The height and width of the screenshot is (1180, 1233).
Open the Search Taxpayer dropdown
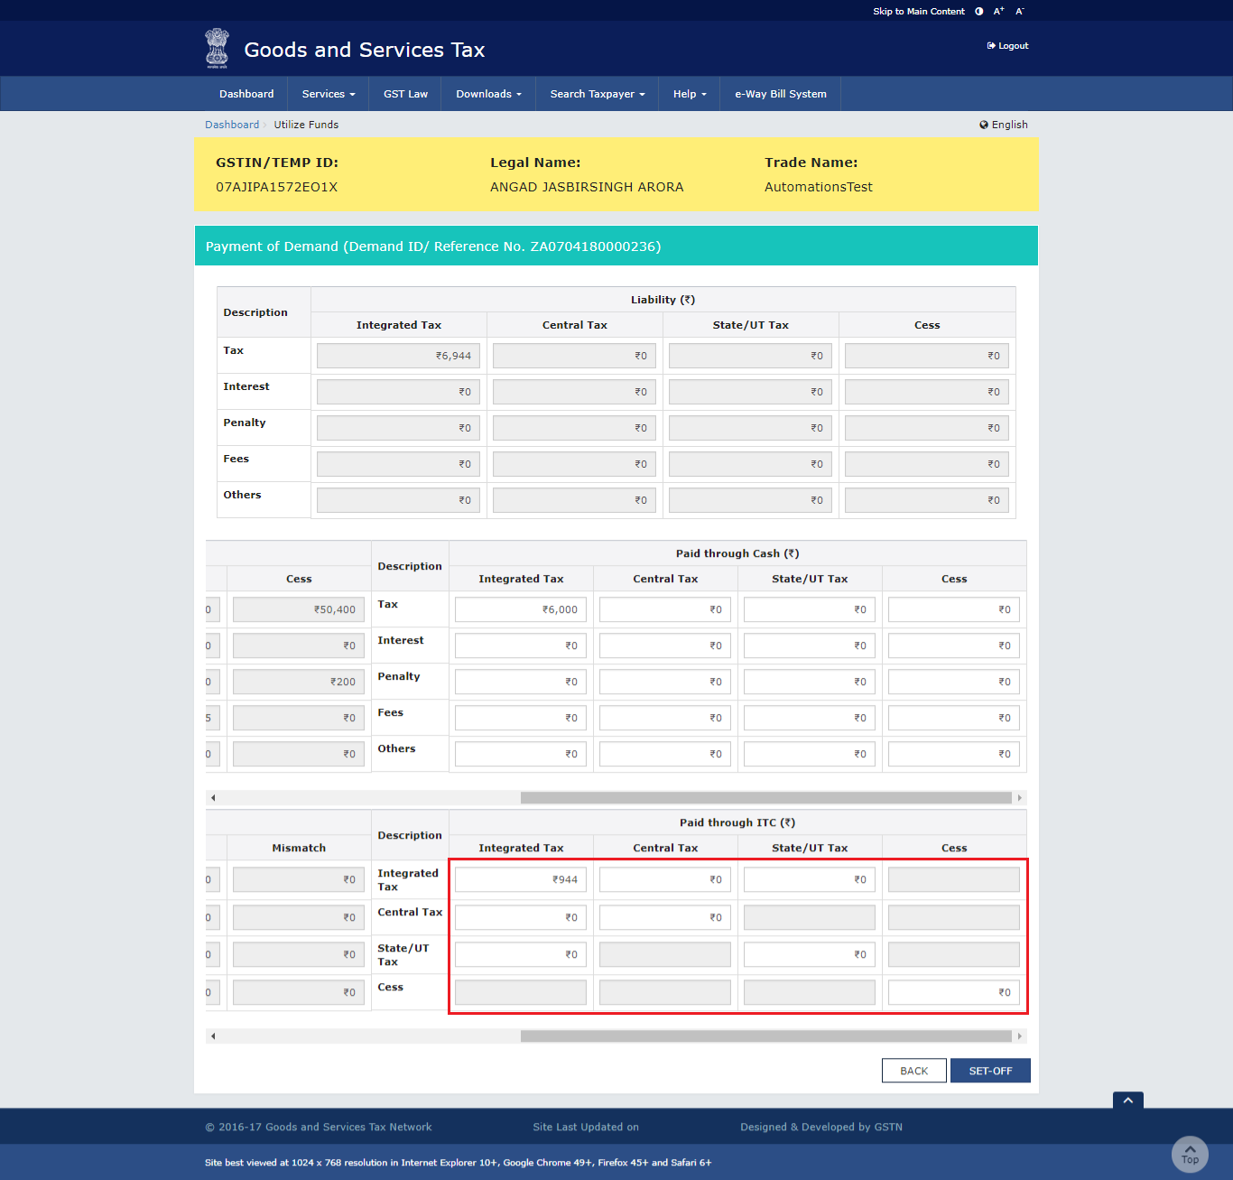pyautogui.click(x=597, y=94)
